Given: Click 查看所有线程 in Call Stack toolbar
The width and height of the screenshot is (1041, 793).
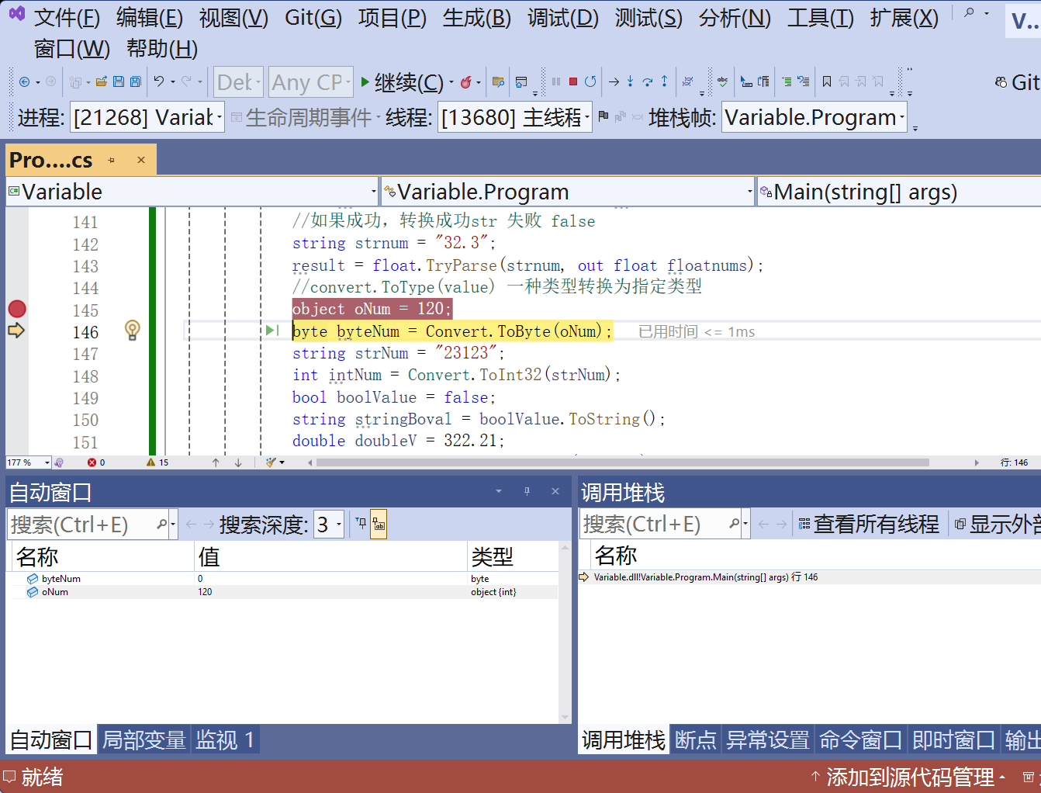Looking at the screenshot, I should tap(868, 525).
